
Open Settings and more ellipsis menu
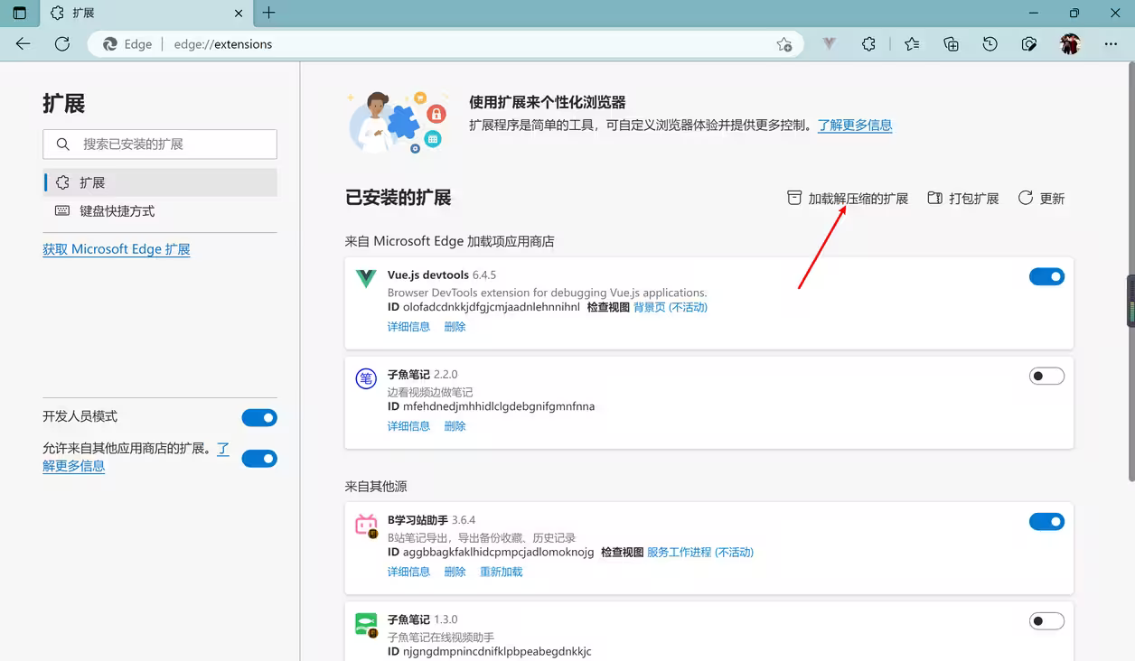[1111, 43]
